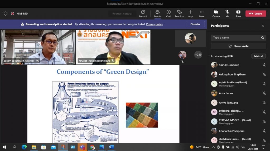Open the More options menu
This screenshot has height=151, width=270.
[x=202, y=14]
